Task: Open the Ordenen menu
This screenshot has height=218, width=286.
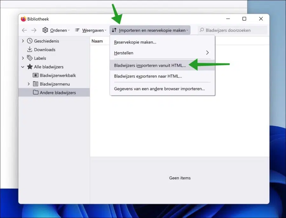Action: [x=56, y=30]
